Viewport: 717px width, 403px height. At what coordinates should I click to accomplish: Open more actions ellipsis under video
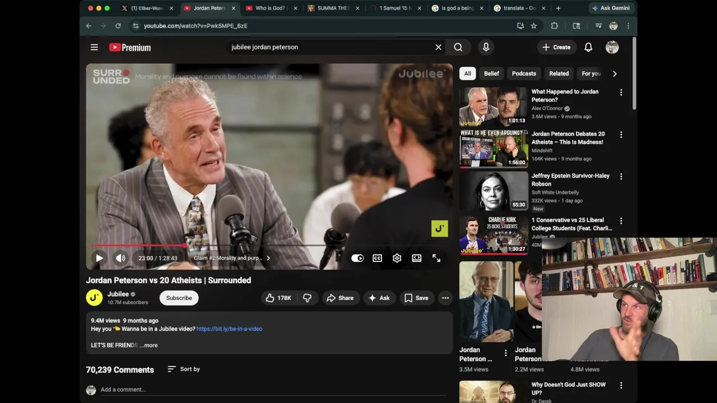[445, 298]
